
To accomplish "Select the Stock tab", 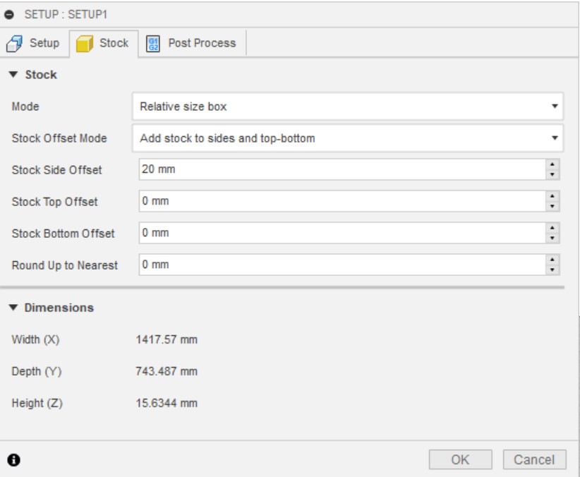I will point(102,43).
